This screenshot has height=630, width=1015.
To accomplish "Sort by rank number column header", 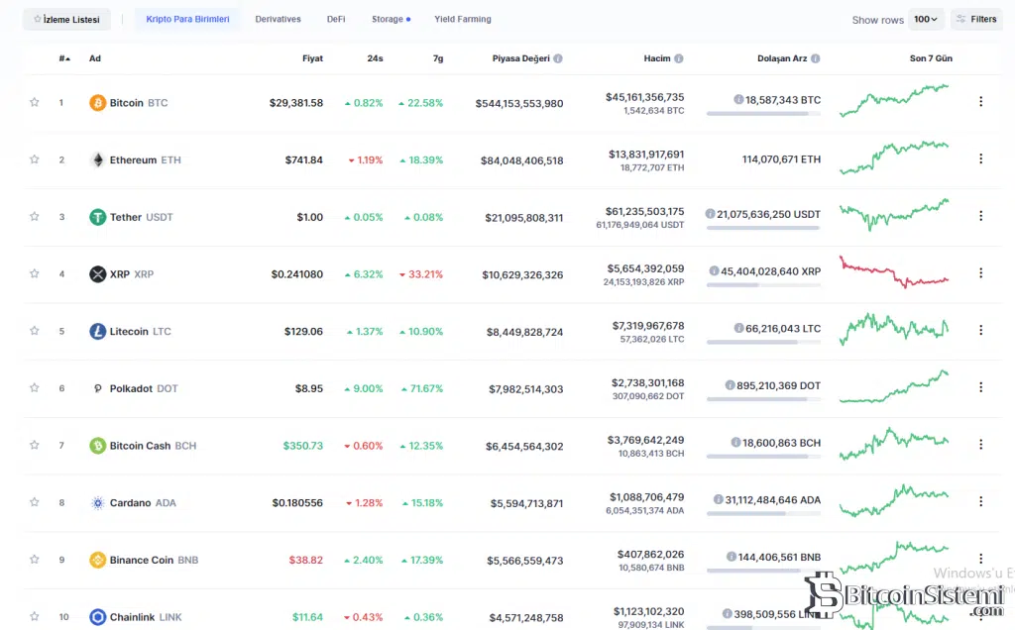I will click(64, 58).
